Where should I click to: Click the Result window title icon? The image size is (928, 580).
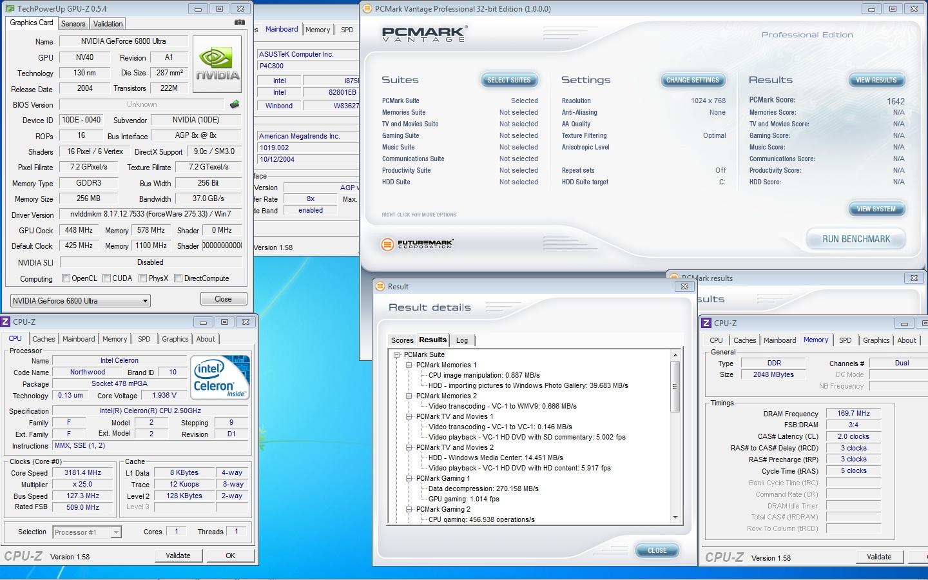(x=380, y=286)
